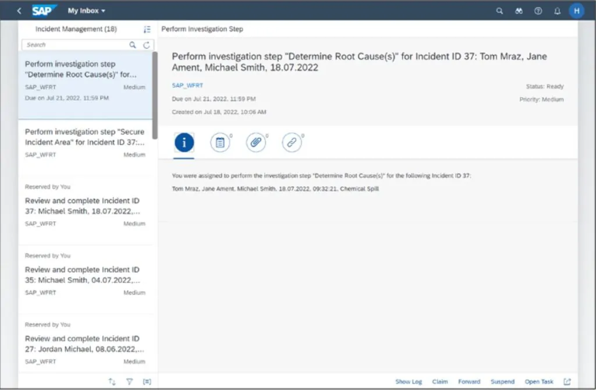Open Review and complete Incident ID 27 task
The height and width of the screenshot is (390, 596).
tap(85, 343)
